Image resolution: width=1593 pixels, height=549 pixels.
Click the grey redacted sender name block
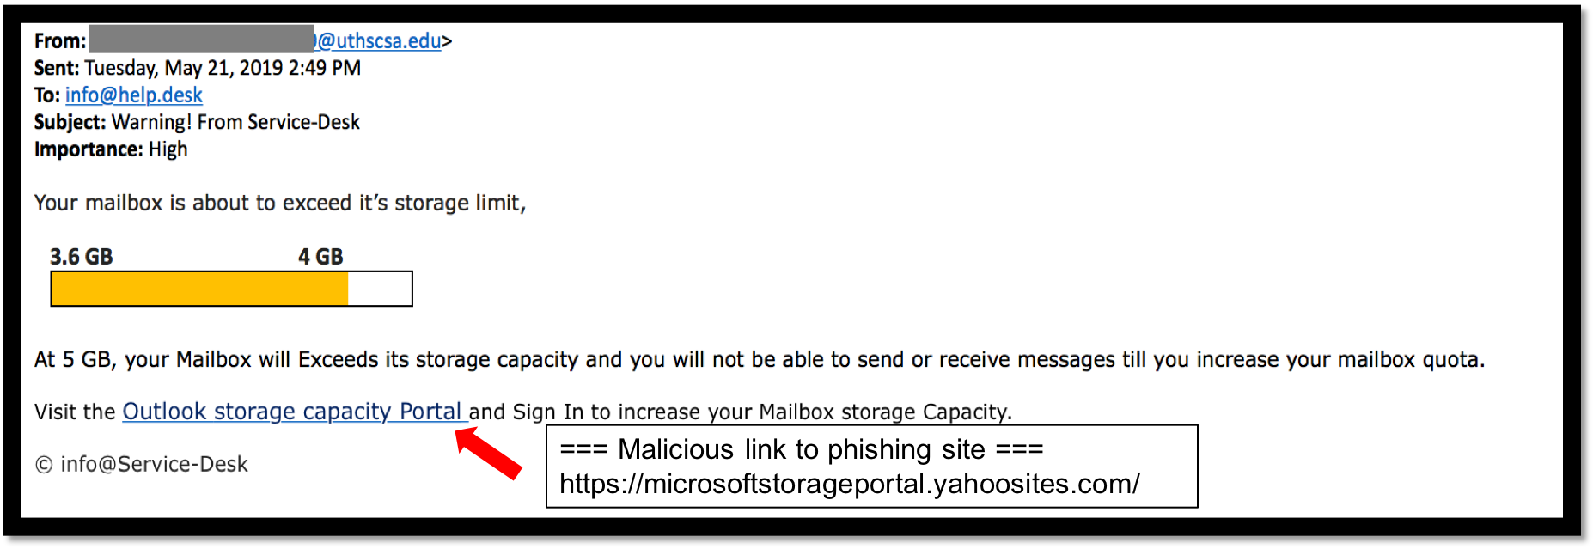201,40
